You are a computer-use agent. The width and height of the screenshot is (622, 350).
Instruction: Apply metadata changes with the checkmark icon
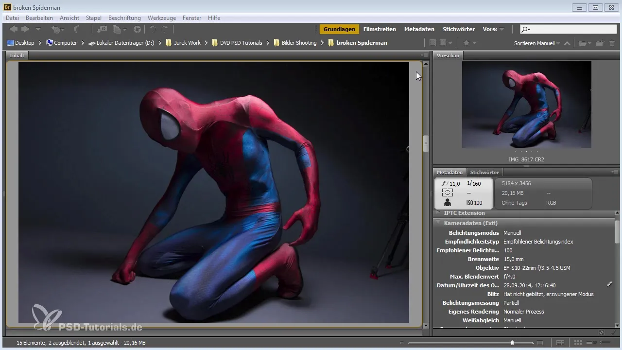(613, 333)
